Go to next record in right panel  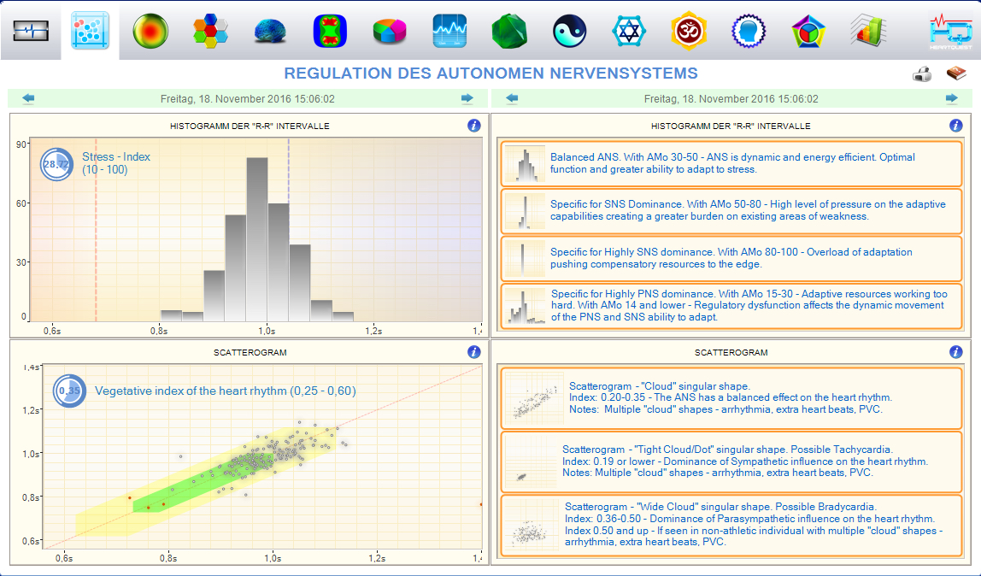[951, 98]
